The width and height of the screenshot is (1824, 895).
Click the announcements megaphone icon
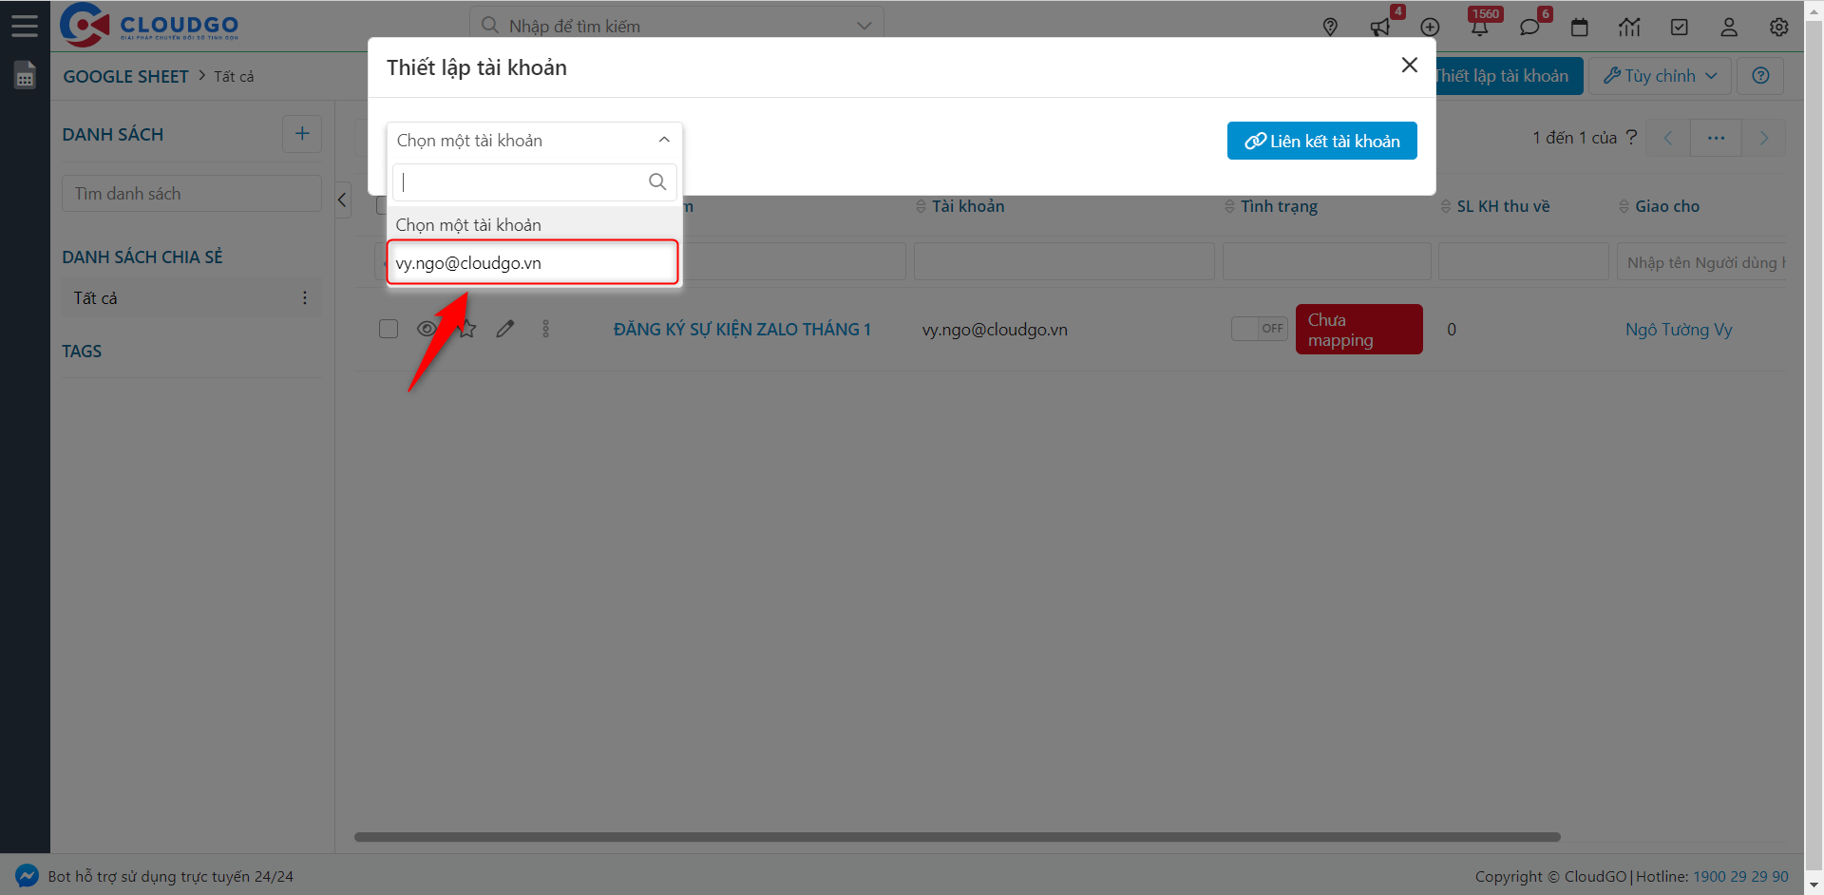click(1380, 27)
